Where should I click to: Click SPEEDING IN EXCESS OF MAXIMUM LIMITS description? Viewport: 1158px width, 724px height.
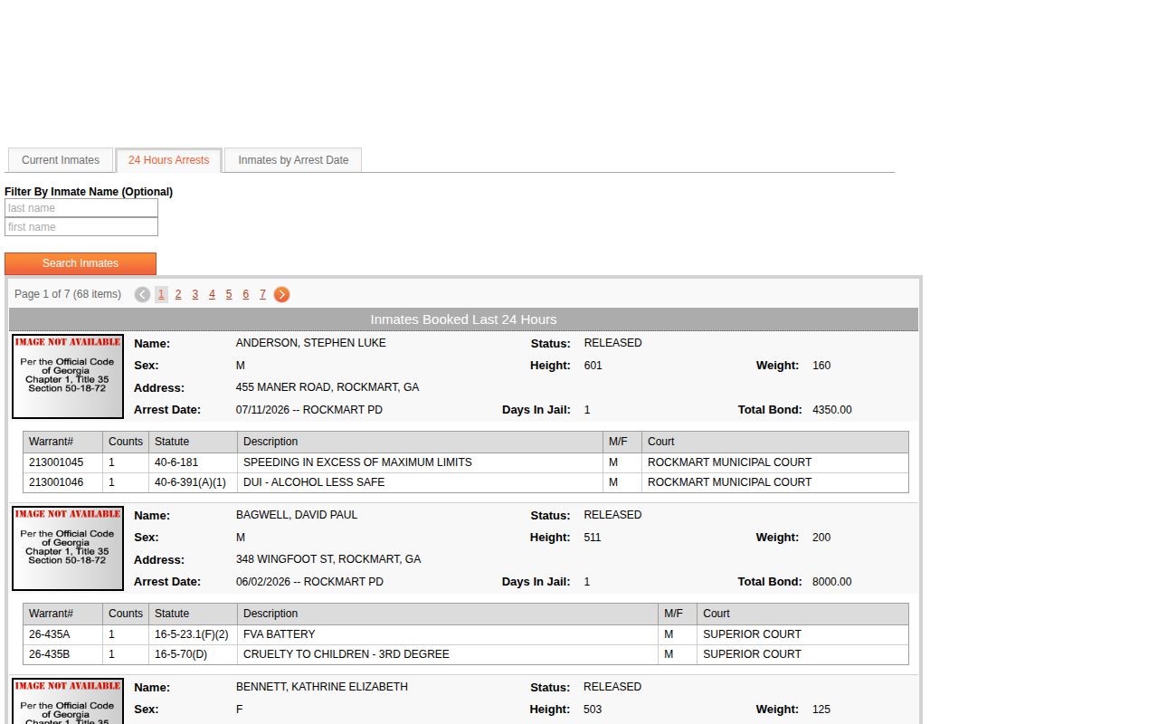357,462
